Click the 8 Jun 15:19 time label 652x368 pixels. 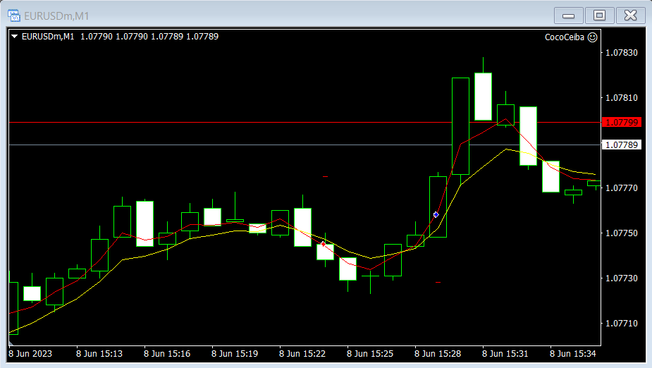pos(235,352)
